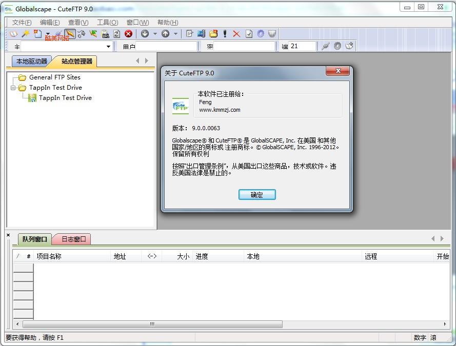Image resolution: width=456 pixels, height=346 pixels.
Task: Open the URL clipboard toolbar icon
Action: click(105, 34)
